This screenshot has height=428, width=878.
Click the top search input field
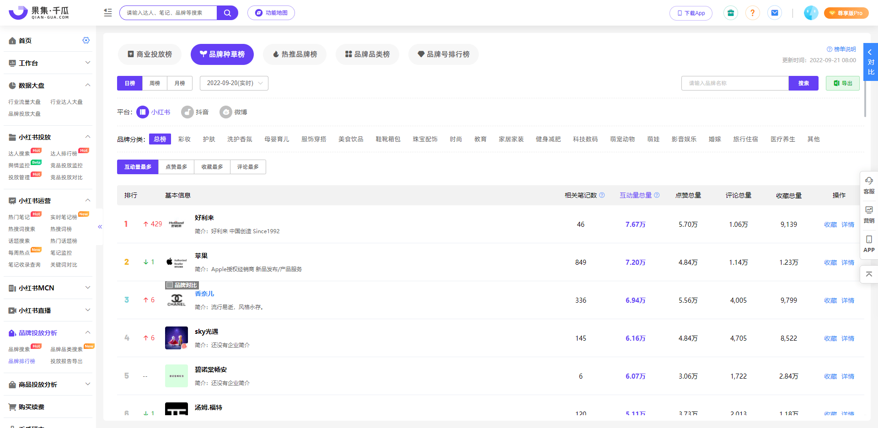tap(168, 13)
